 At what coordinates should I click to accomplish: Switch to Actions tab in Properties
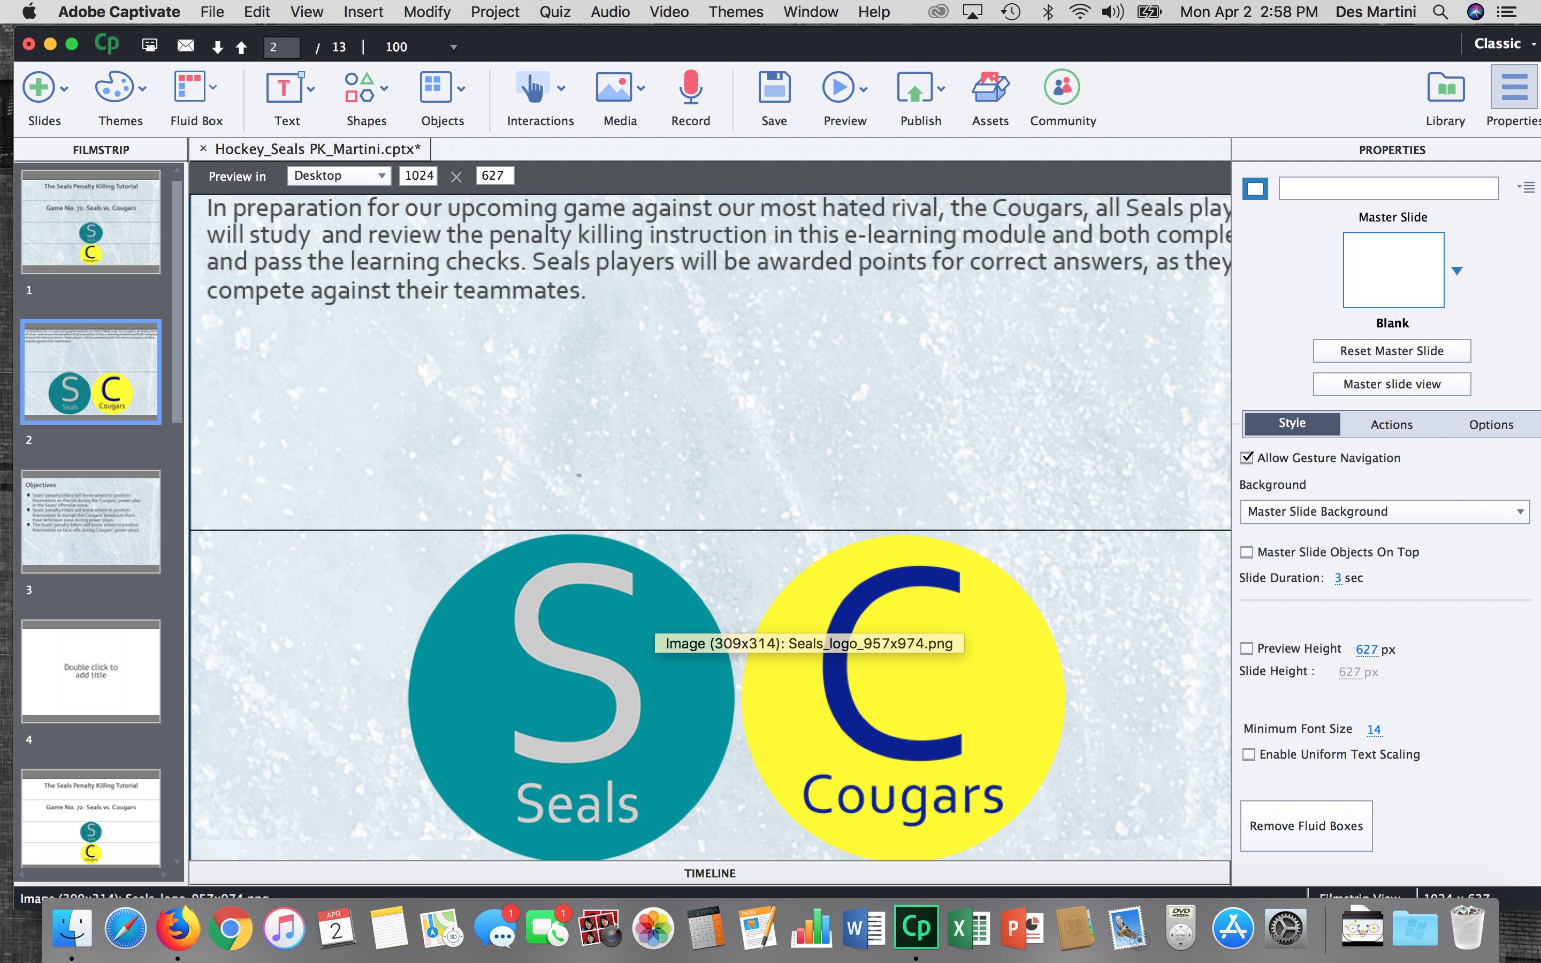click(1391, 423)
